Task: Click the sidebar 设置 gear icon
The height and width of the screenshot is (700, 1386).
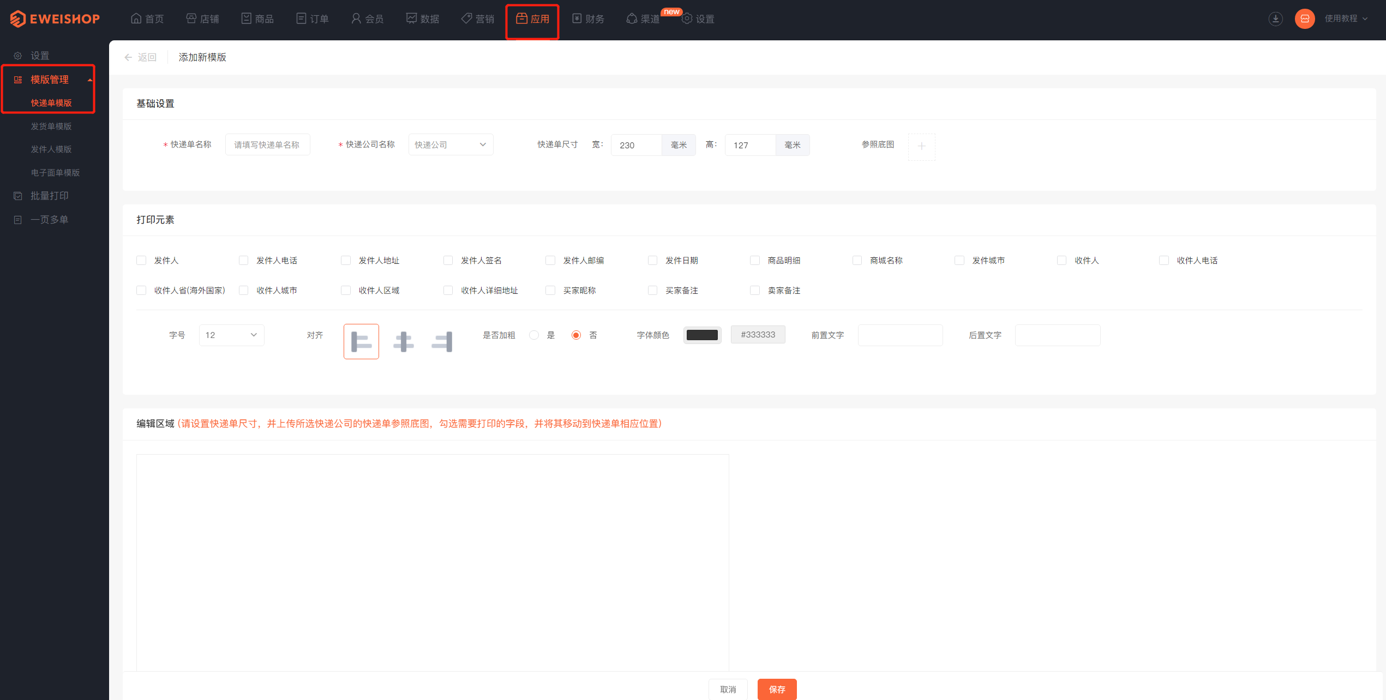Action: pos(18,56)
